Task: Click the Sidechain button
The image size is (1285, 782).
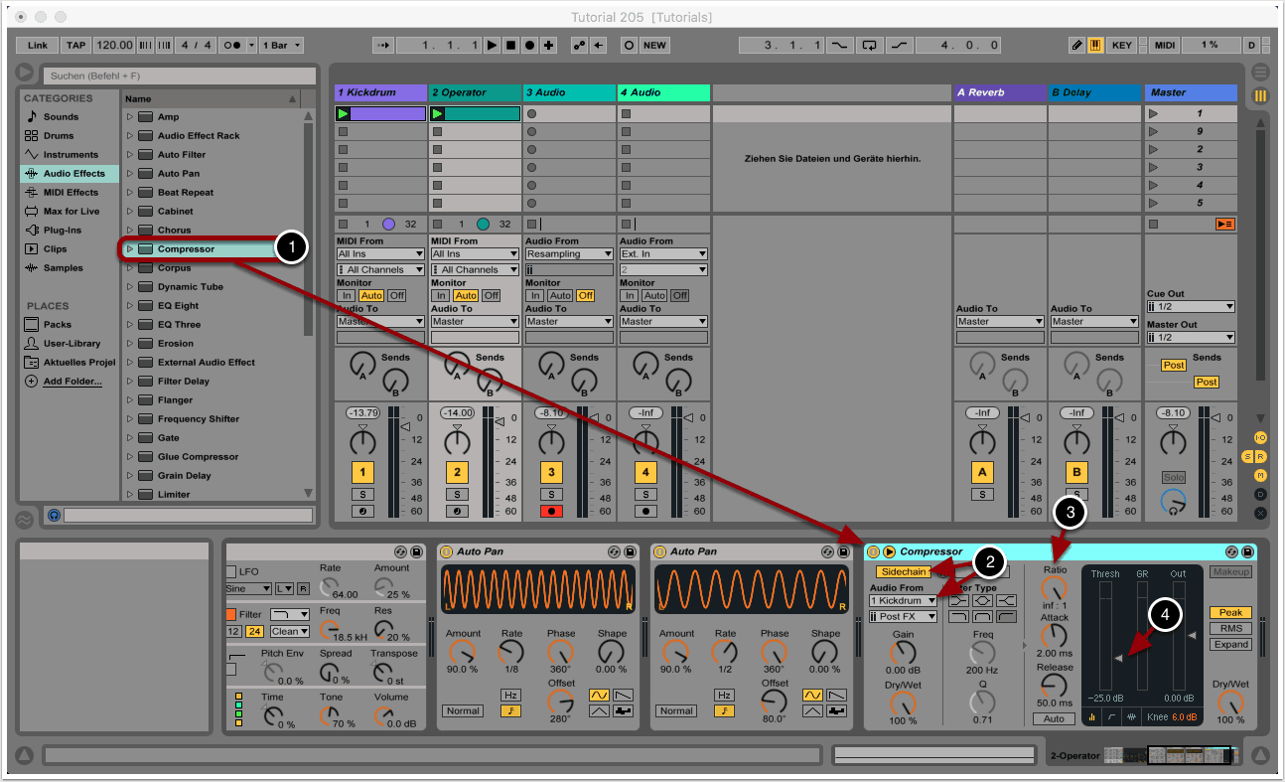Action: click(x=903, y=572)
